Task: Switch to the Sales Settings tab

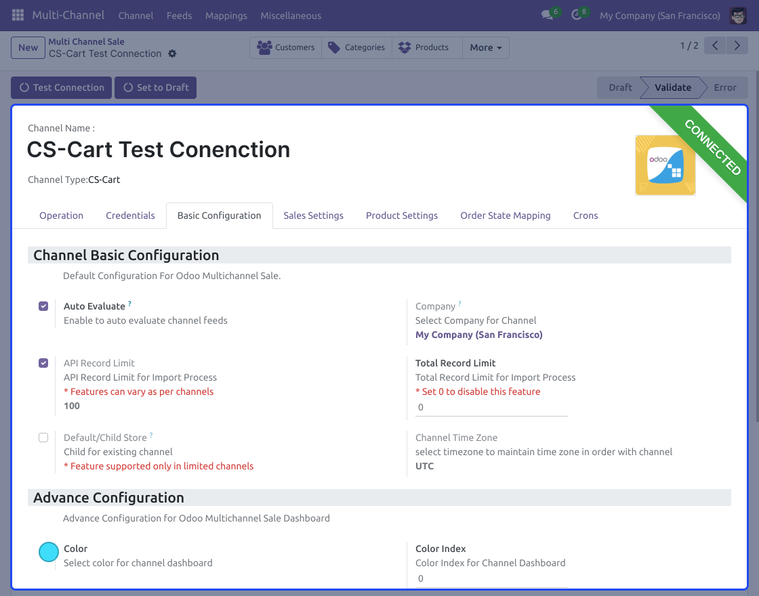Action: tap(313, 215)
